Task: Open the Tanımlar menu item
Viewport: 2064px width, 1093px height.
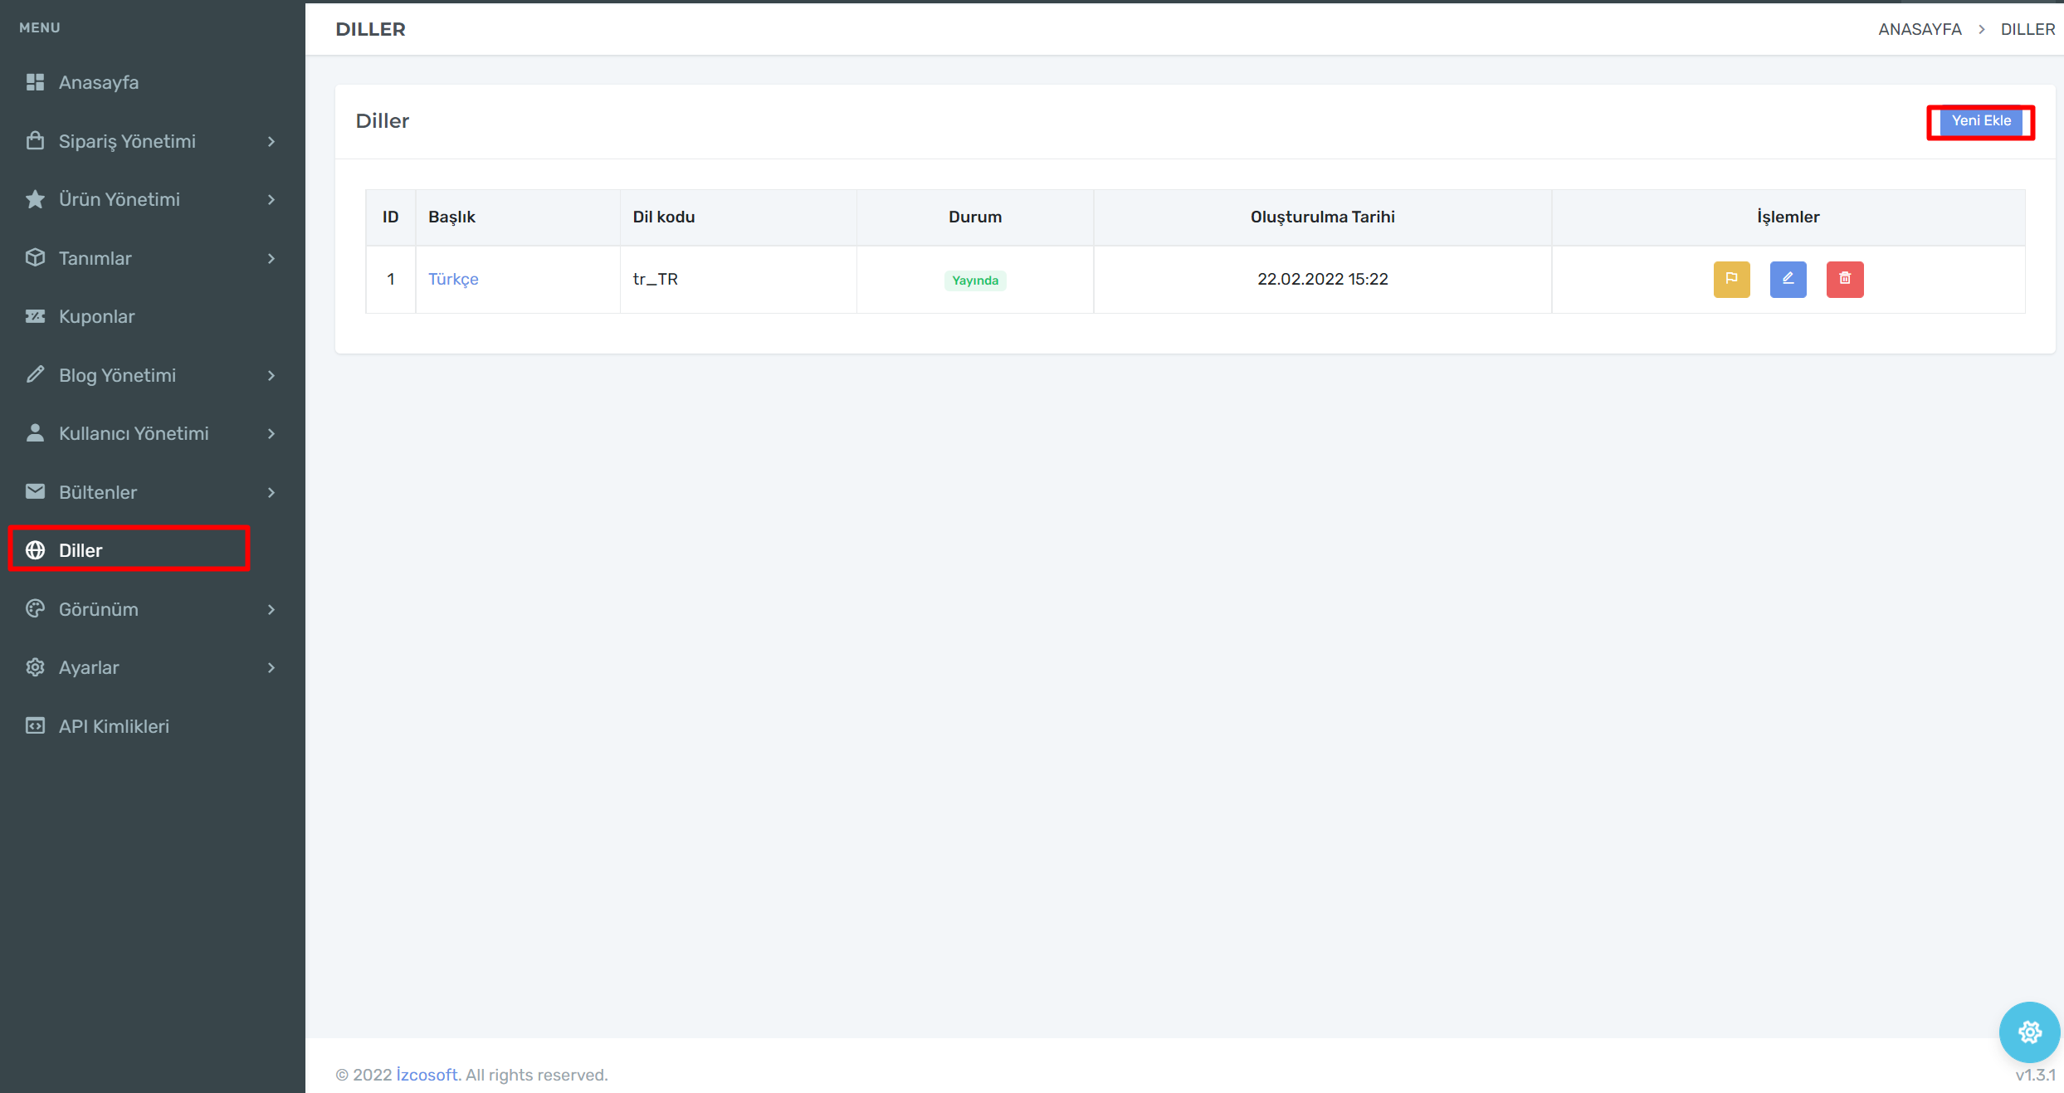Action: (x=95, y=258)
